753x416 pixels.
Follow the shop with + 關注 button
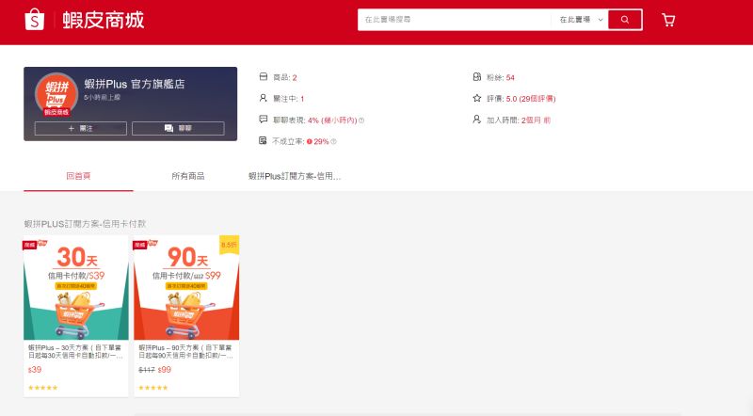81,128
